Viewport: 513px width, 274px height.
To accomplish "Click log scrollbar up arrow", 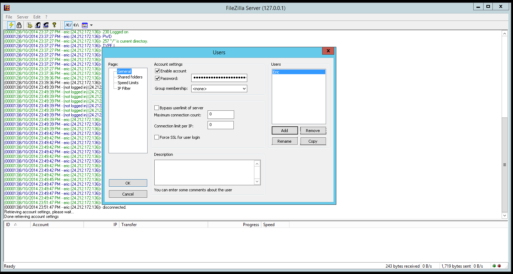I will pos(505,33).
